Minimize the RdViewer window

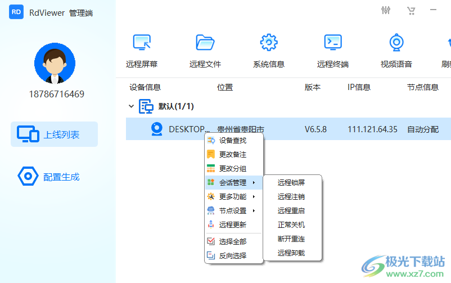pyautogui.click(x=433, y=10)
